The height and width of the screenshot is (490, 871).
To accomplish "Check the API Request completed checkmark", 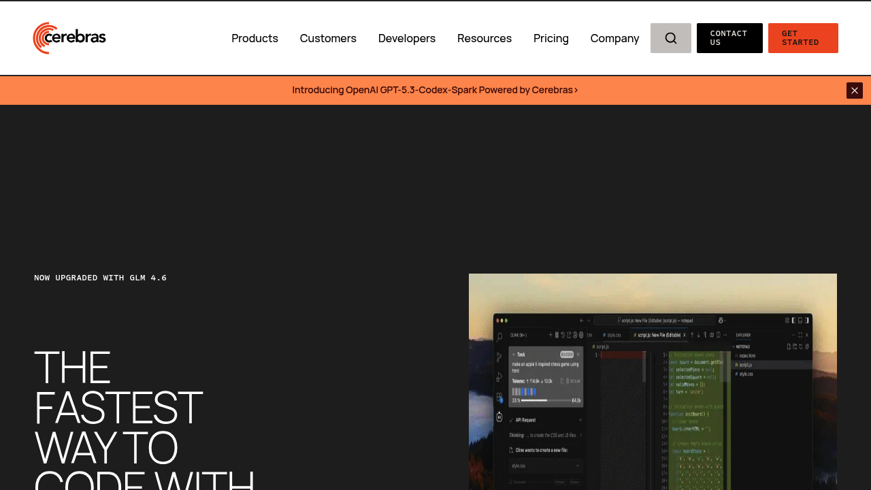I will [510, 421].
